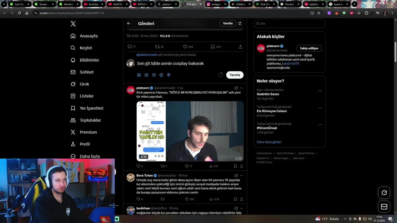The image size is (397, 223).
Task: Open Yer İşaretleri bookmarks
Action: 87,108
